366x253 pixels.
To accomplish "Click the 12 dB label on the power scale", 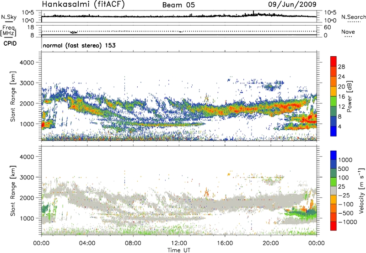I will click(x=341, y=107).
